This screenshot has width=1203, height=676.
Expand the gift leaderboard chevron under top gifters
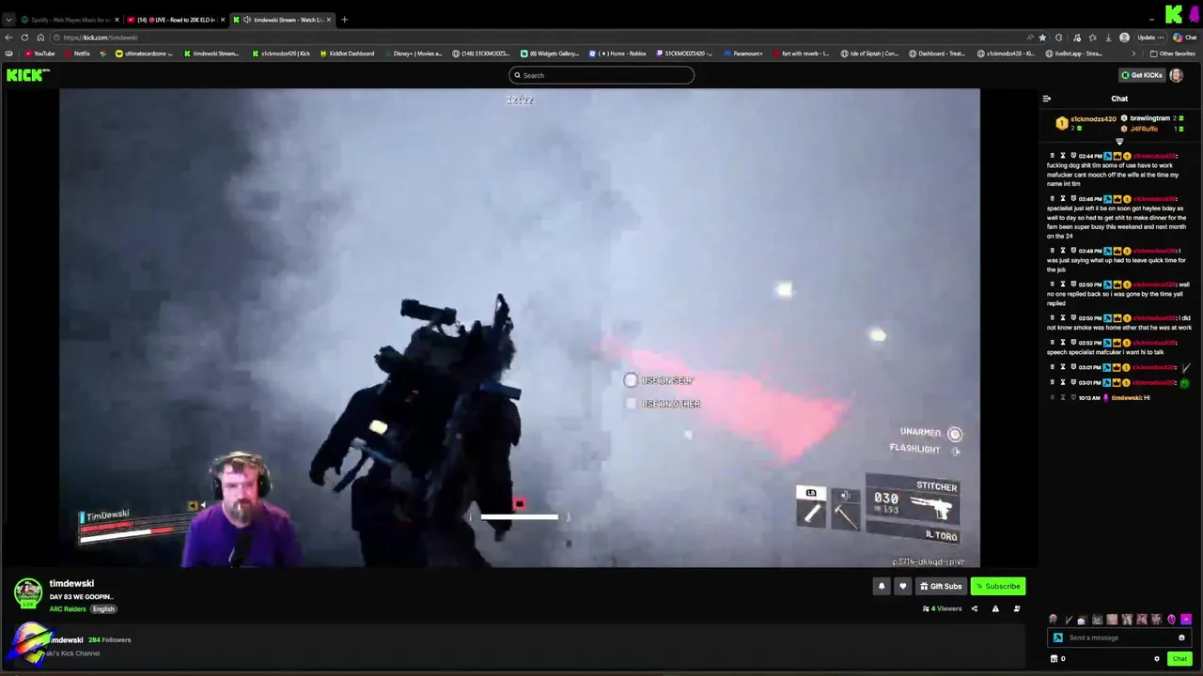tap(1119, 142)
